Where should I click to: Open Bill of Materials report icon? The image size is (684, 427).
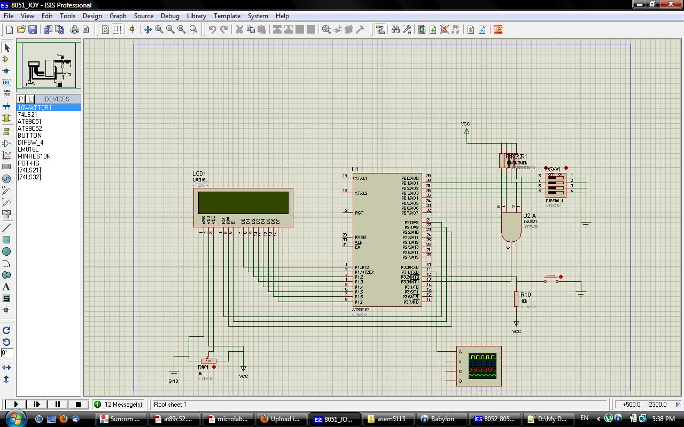click(x=471, y=30)
